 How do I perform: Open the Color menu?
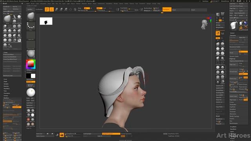point(38,4)
